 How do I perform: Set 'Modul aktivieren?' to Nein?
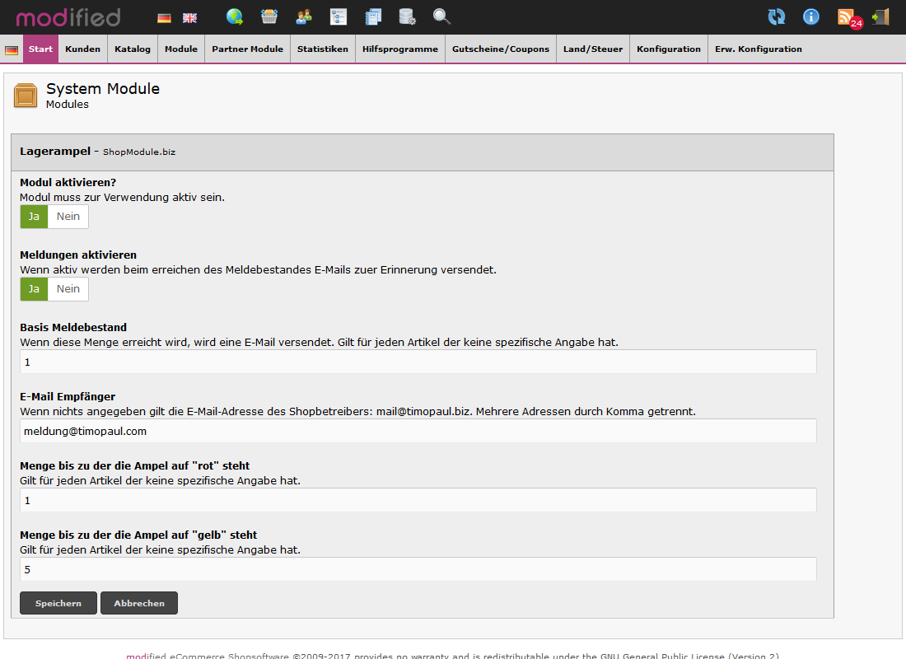68,217
